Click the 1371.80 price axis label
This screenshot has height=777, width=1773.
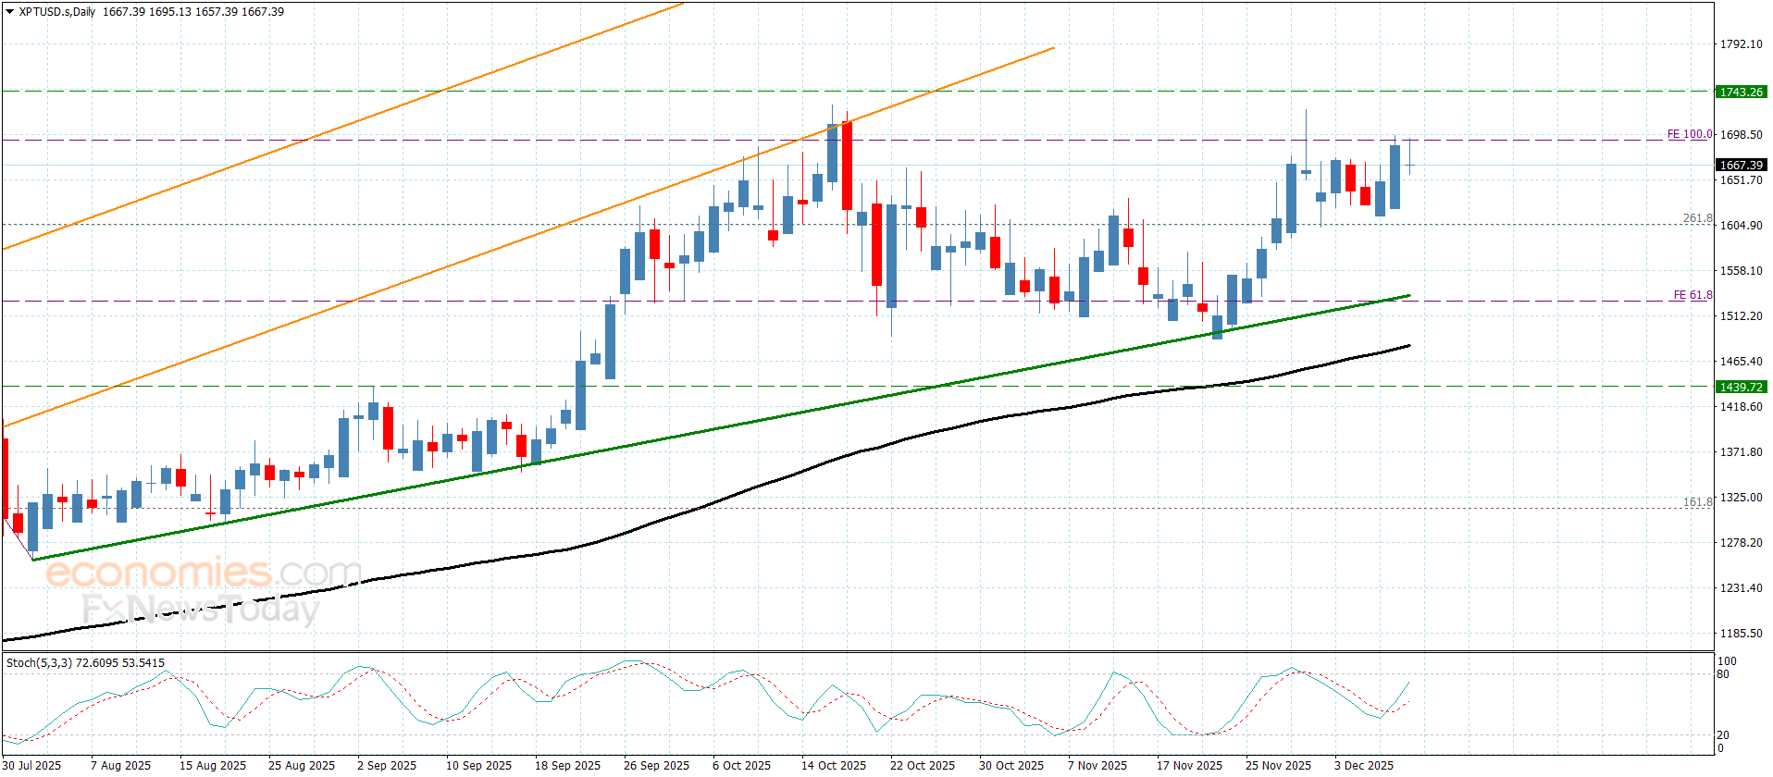(1741, 451)
